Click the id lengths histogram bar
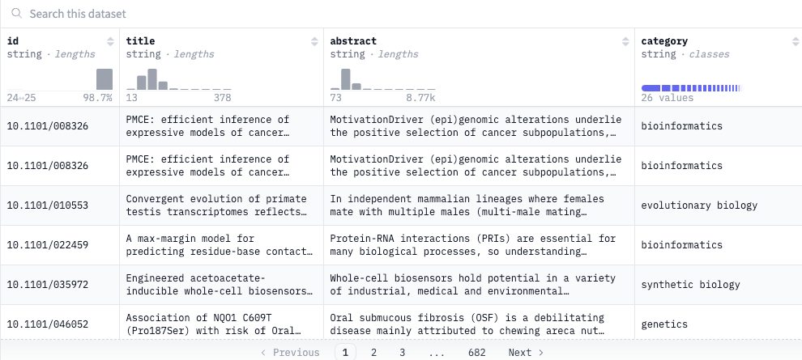 click(105, 79)
